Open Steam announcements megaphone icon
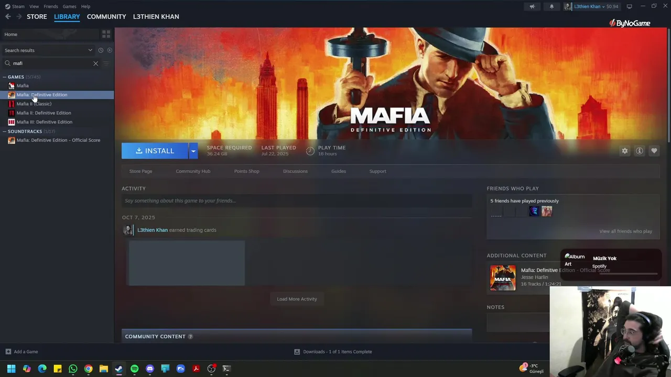Viewport: 671px width, 377px height. point(532,6)
